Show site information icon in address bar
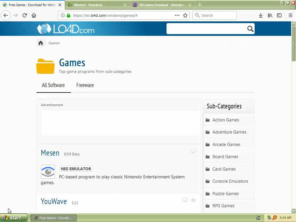 coord(63,16)
